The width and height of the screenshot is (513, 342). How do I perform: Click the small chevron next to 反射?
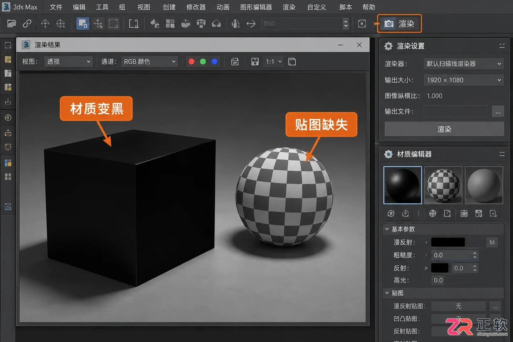tap(426, 268)
